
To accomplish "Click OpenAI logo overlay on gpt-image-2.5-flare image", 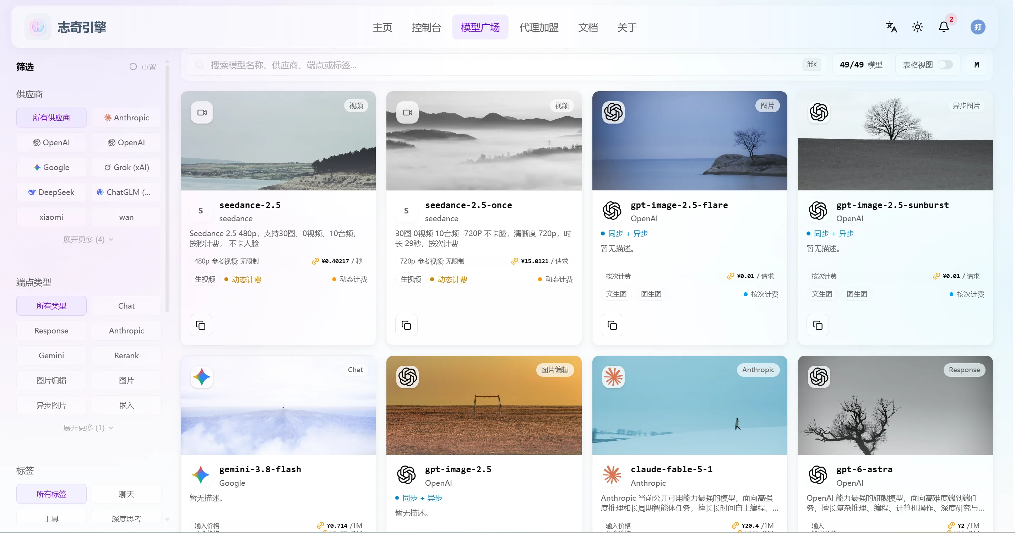I will coord(613,112).
